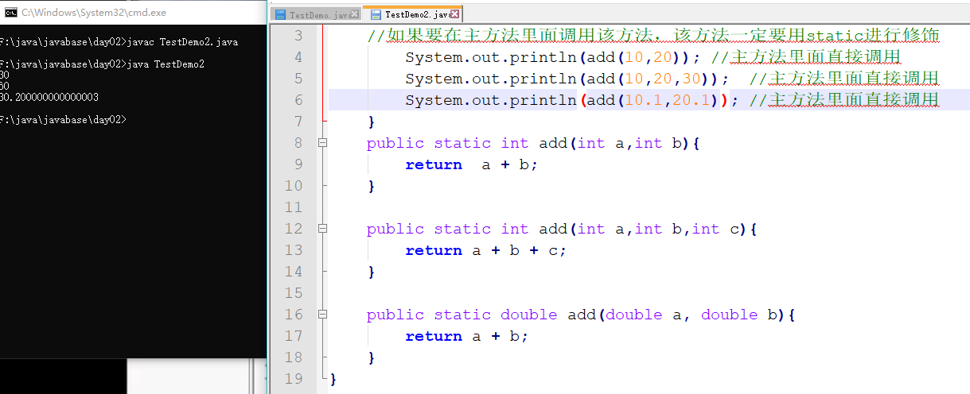Viewport: 970px width, 394px height.
Task: Click 'System.out.println' on highlighted line 6
Action: [x=491, y=100]
